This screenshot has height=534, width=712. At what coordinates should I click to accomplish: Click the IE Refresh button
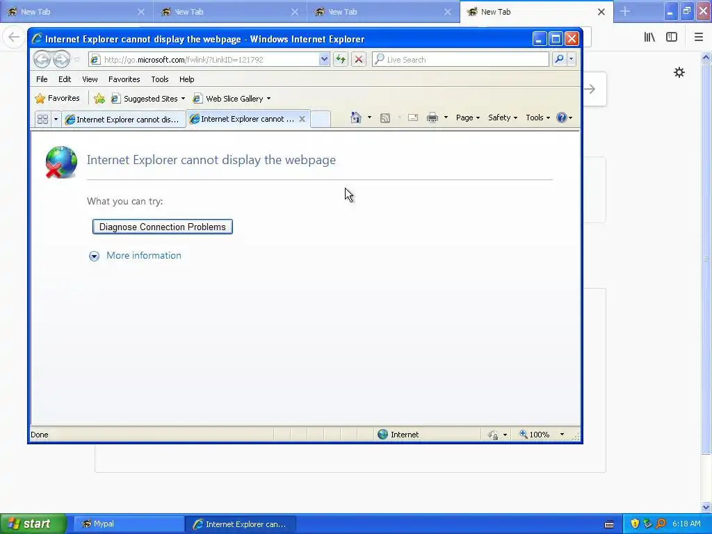point(341,60)
